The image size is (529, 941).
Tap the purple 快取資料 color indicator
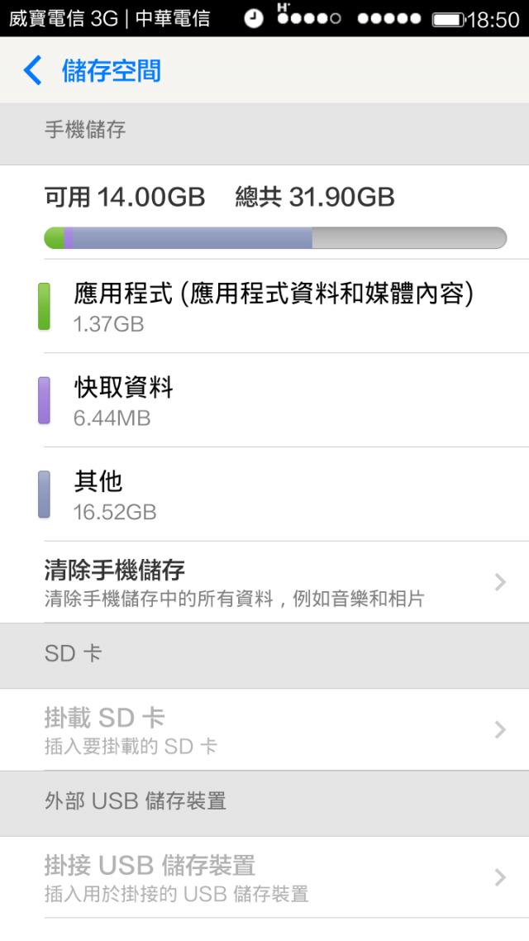(44, 400)
